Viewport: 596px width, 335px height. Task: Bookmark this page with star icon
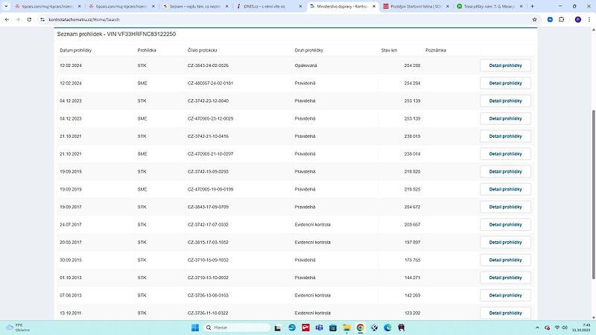pos(534,19)
